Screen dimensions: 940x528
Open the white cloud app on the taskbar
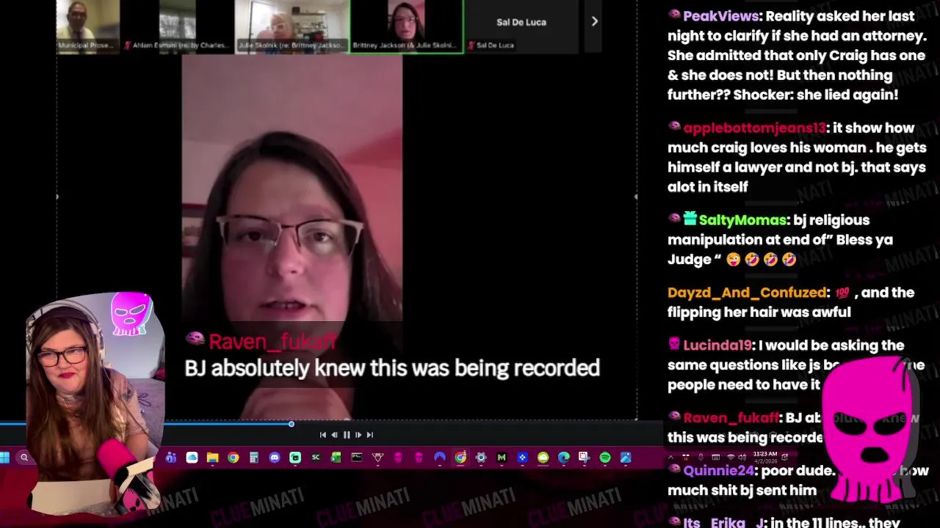(x=192, y=458)
